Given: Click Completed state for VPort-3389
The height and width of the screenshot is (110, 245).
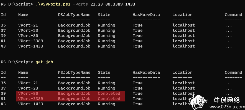Looking at the screenshot, I should click(x=109, y=99).
